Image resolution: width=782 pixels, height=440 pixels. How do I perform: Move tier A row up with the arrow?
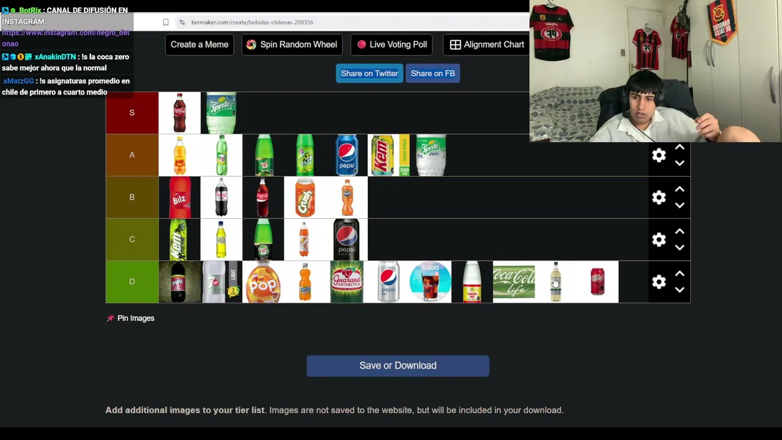[x=679, y=148]
